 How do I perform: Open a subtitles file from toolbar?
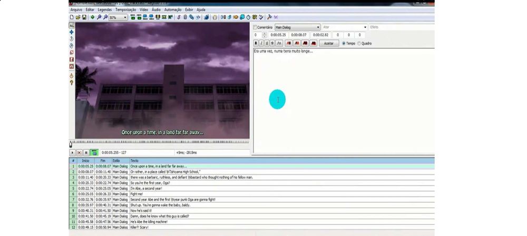pos(77,17)
